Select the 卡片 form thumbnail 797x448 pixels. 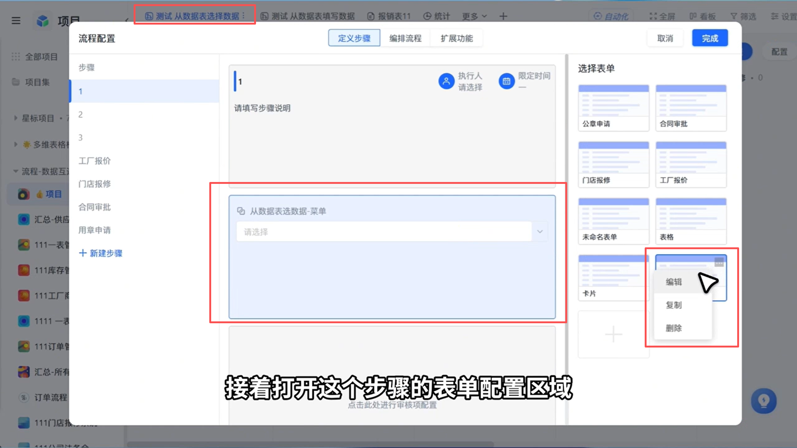(614, 278)
